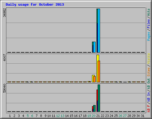The height and width of the screenshot is (119, 152).
Task: Click green day label 12
Action: click(58, 116)
